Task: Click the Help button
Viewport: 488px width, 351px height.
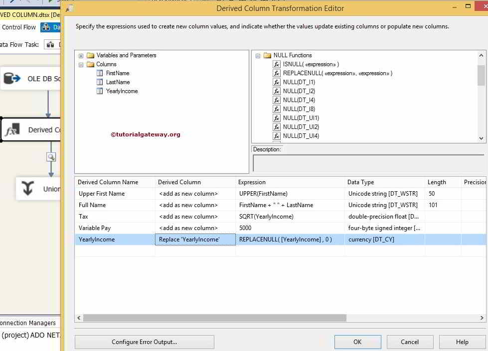Action: point(462,342)
